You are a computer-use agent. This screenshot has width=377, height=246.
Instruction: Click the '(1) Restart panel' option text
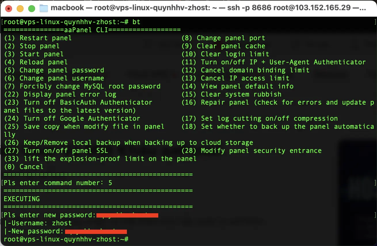point(38,38)
